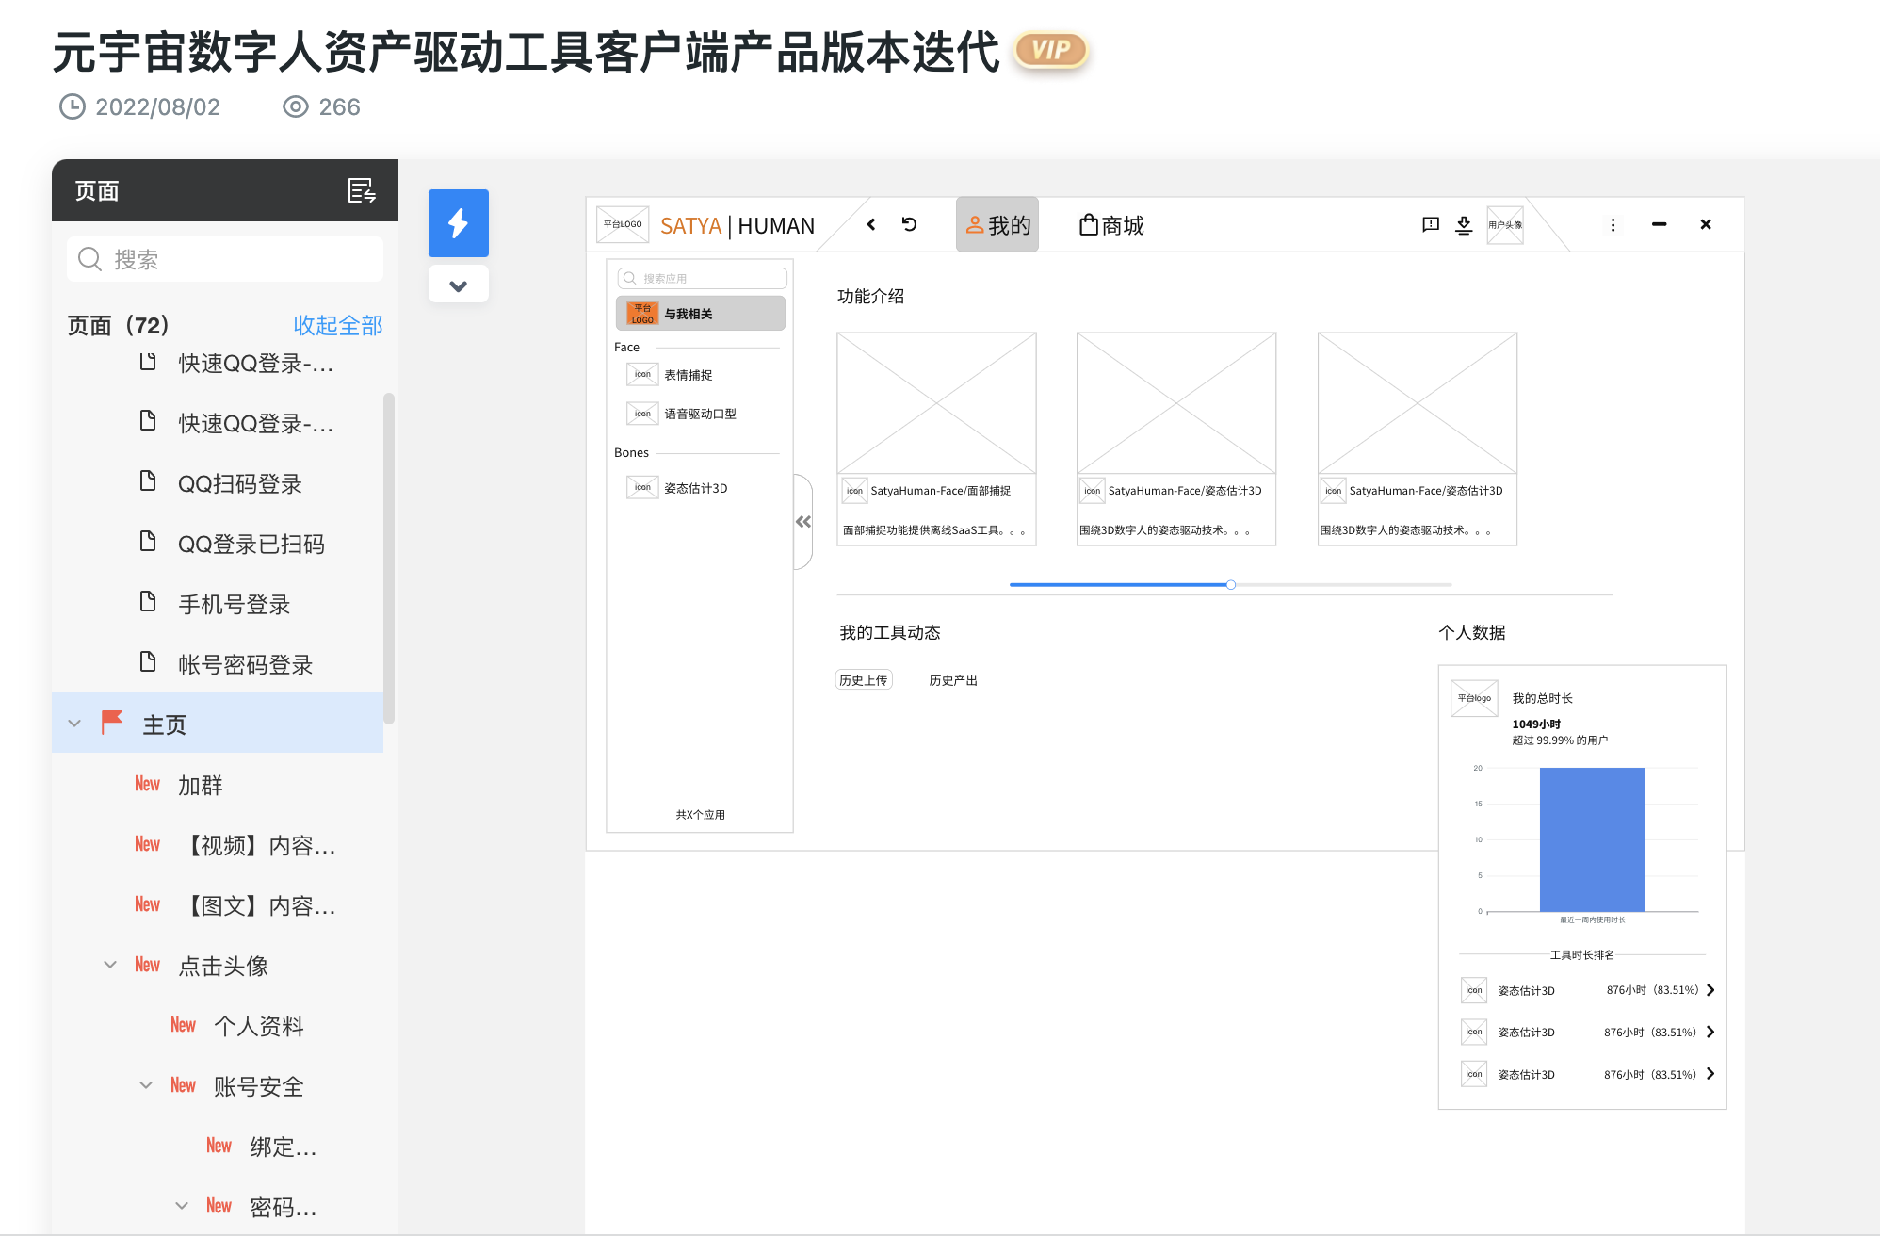Viewport: 1880px width, 1236px height.
Task: Click the back arrow in prototype toolbar
Action: tap(871, 224)
